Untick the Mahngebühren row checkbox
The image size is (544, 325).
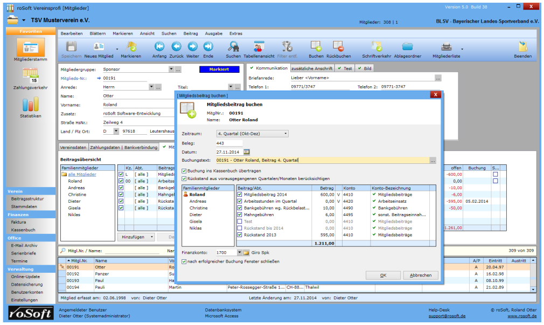tap(240, 215)
